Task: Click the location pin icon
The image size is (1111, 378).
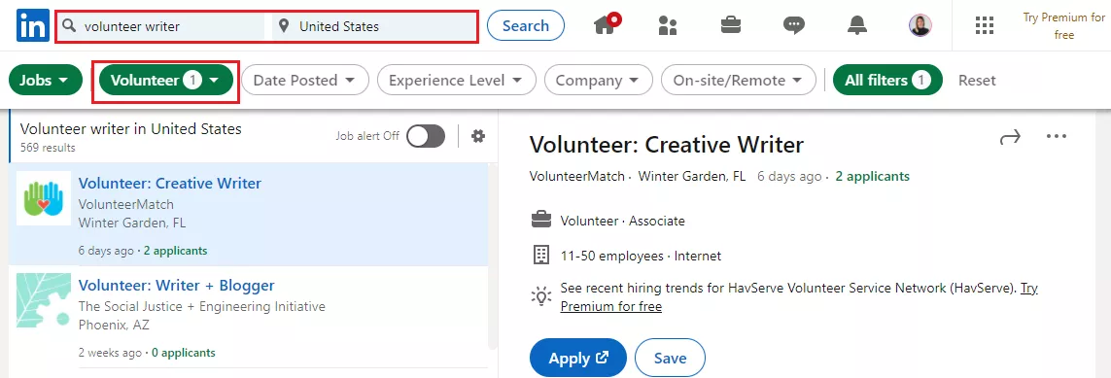Action: (x=284, y=26)
